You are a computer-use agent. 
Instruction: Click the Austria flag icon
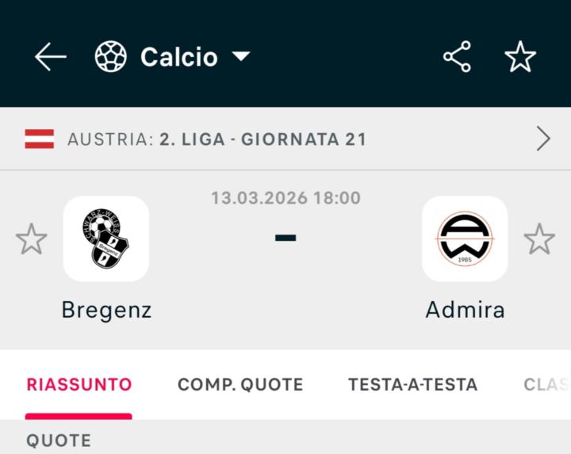tap(40, 139)
